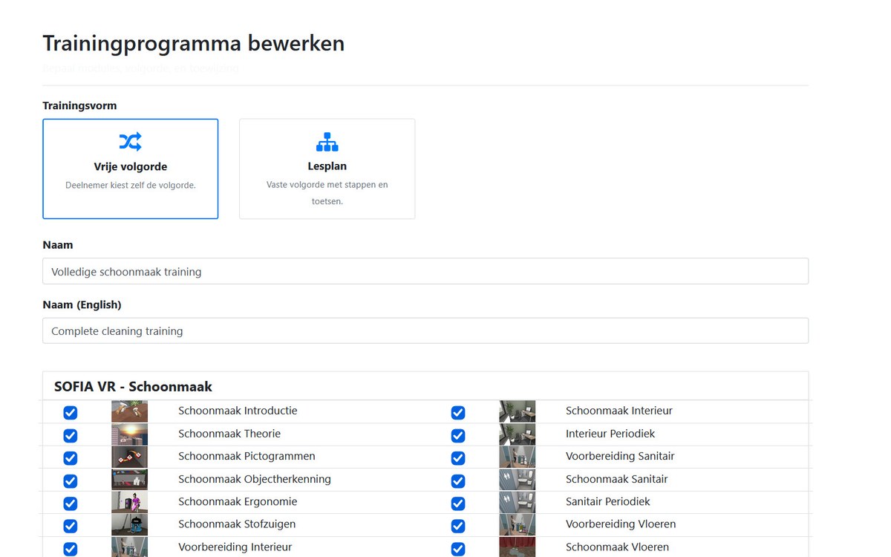Image resolution: width=891 pixels, height=557 pixels.
Task: Click Schoonmaak Stofzuigen thumbnail
Action: (129, 525)
